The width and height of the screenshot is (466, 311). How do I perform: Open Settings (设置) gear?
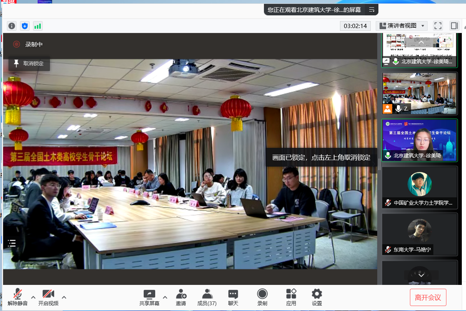pos(317,297)
